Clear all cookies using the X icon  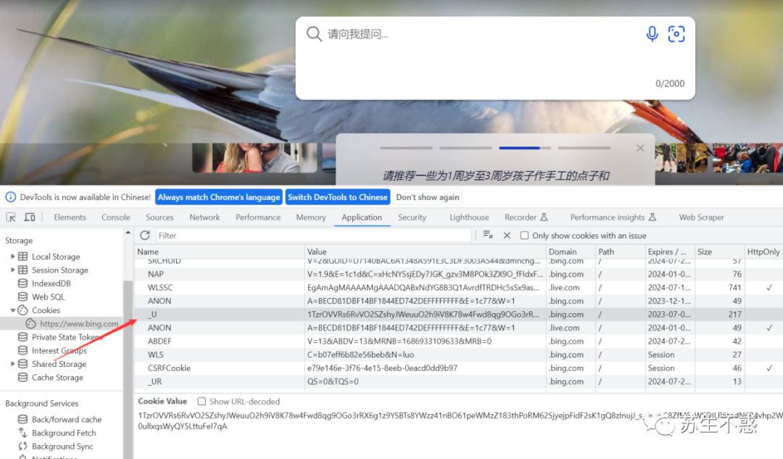click(507, 235)
